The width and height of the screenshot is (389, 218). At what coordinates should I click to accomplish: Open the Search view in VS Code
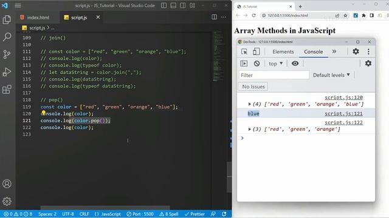pyautogui.click(x=7, y=37)
